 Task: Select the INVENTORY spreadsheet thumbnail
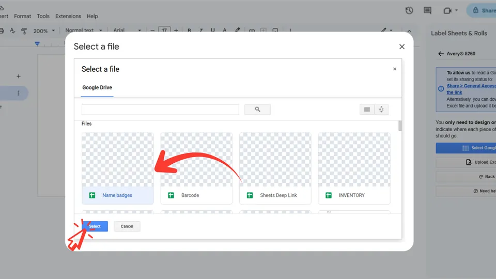pyautogui.click(x=354, y=160)
